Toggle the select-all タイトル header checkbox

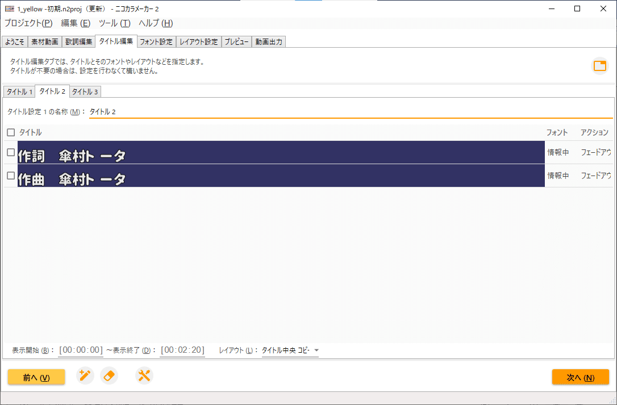[x=10, y=132]
